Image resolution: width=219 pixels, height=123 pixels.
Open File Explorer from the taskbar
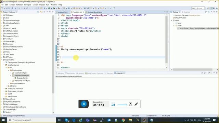[130, 120]
